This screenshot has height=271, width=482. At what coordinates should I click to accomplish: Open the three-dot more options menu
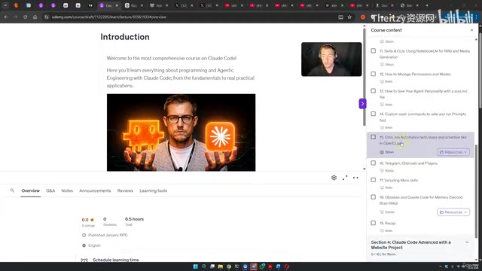(355, 178)
